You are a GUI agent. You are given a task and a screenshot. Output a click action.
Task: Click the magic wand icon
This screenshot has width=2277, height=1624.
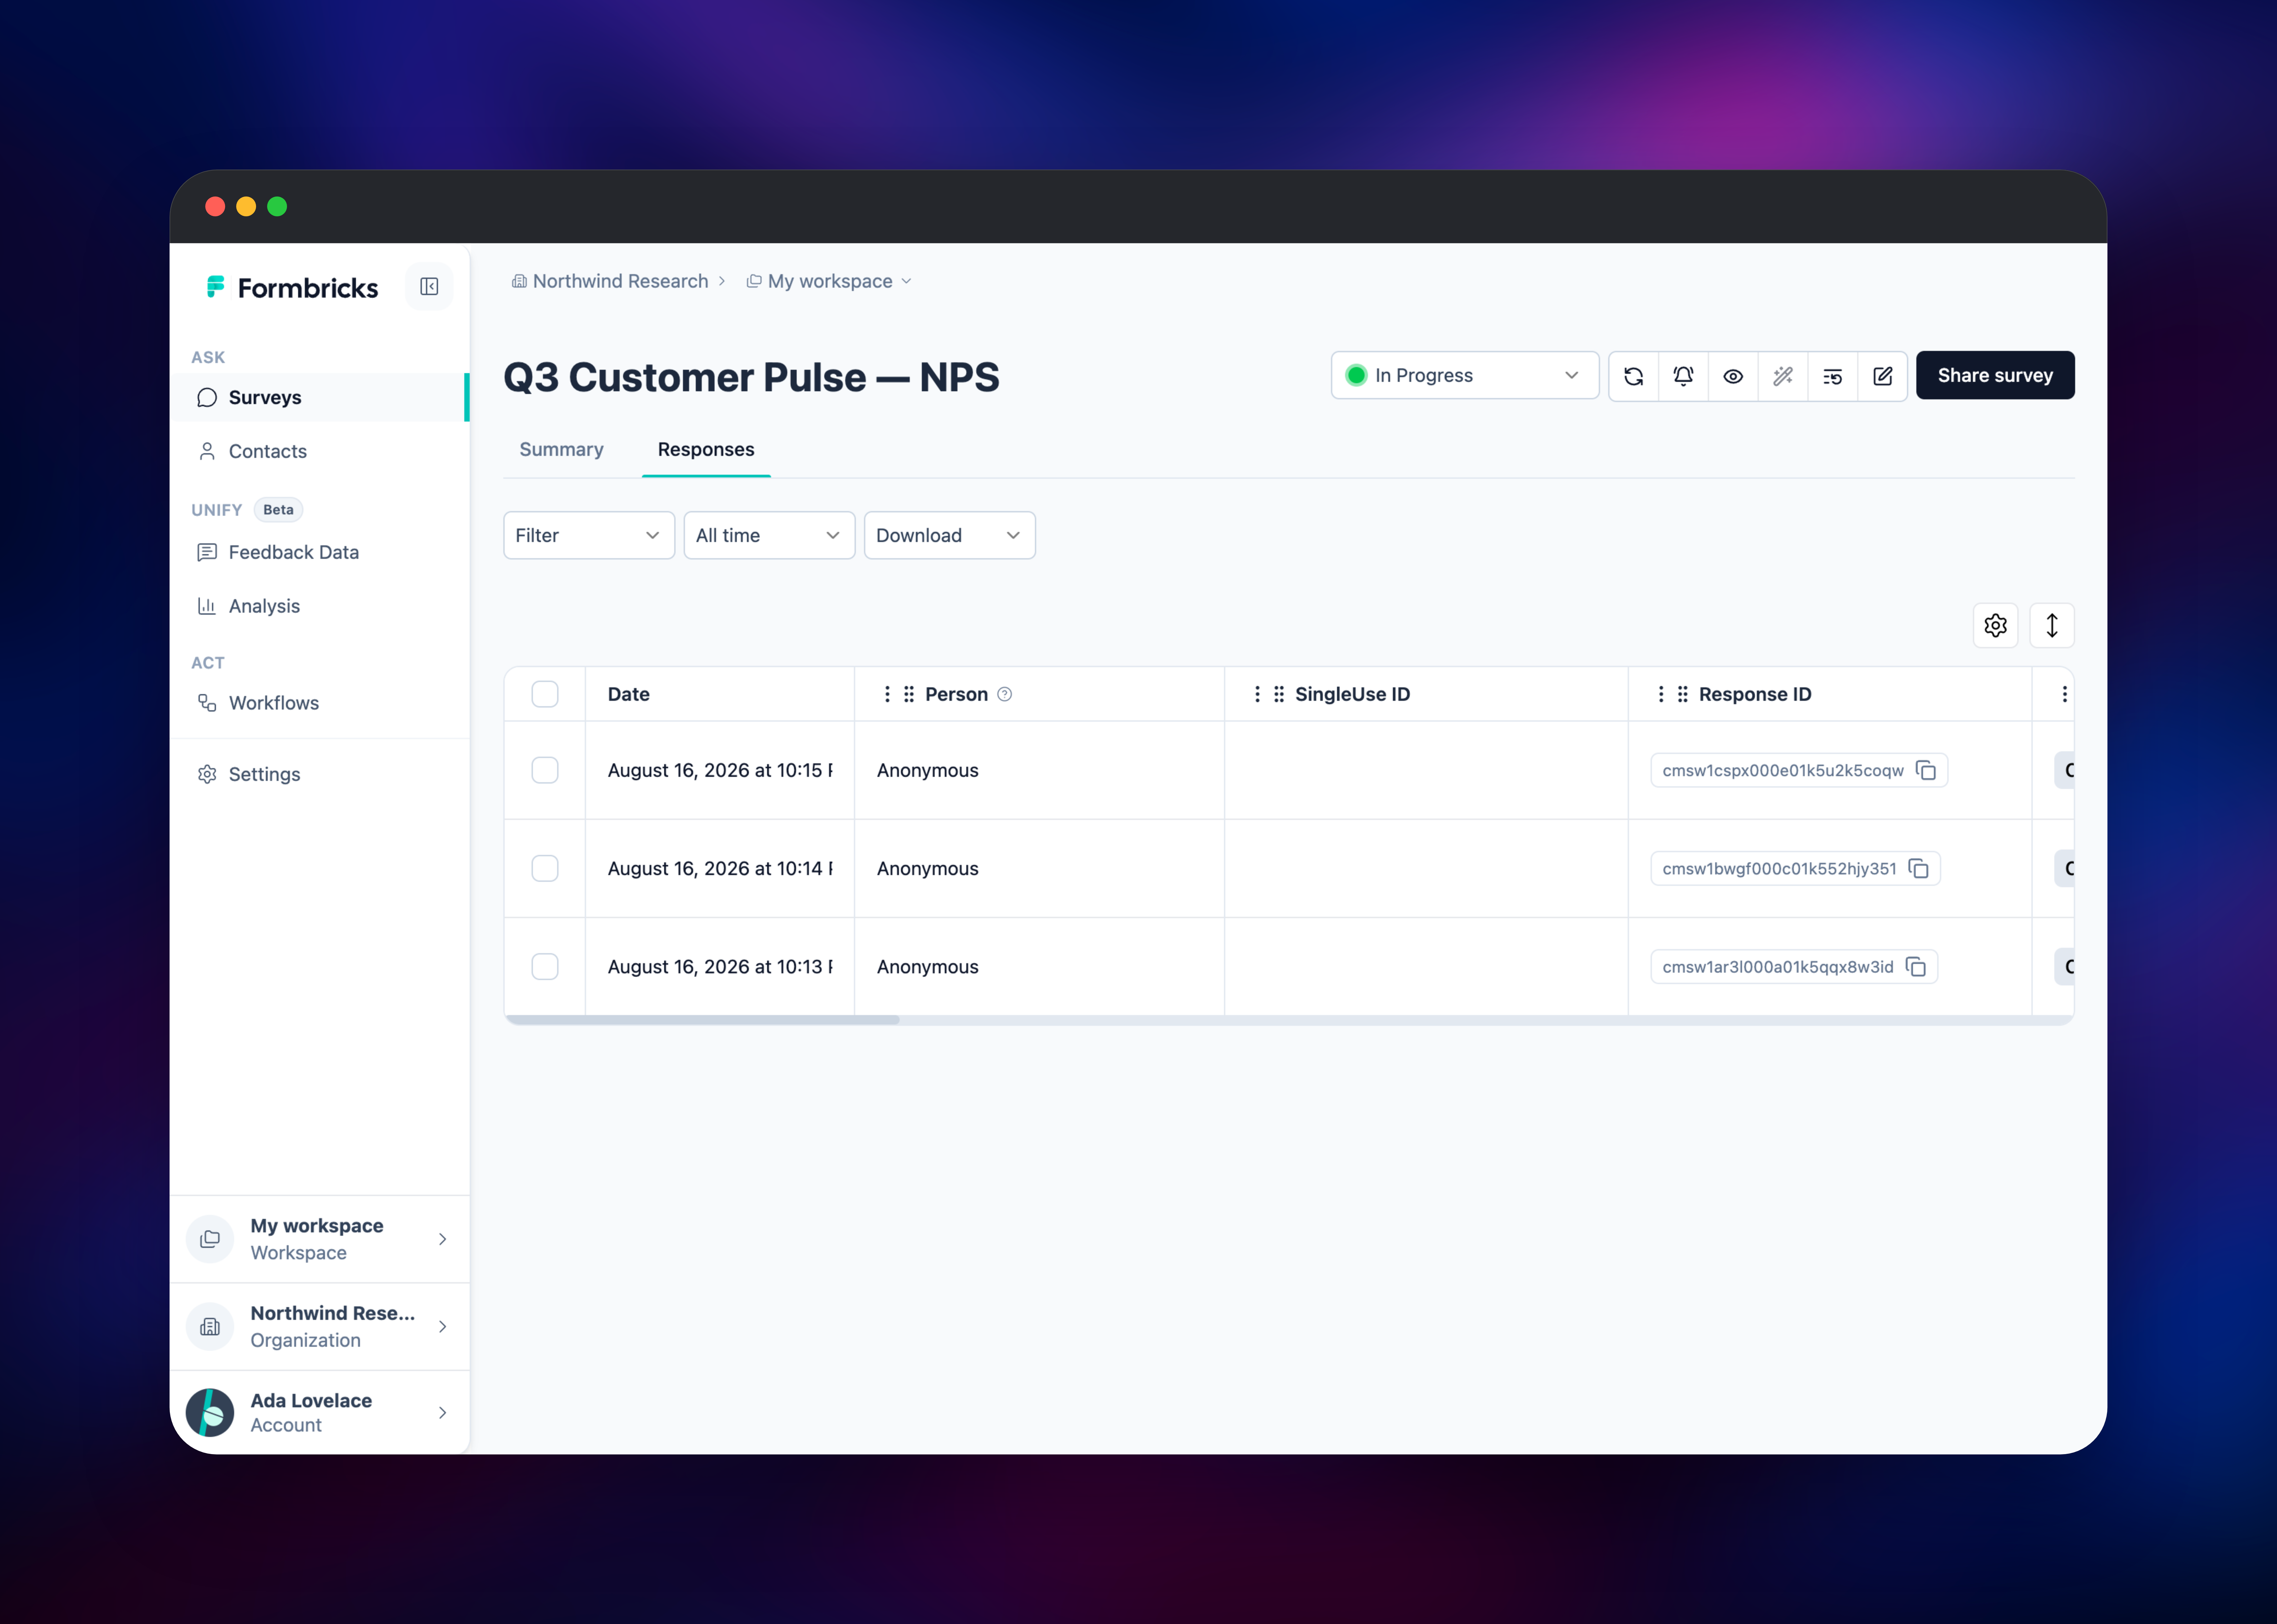click(1783, 376)
